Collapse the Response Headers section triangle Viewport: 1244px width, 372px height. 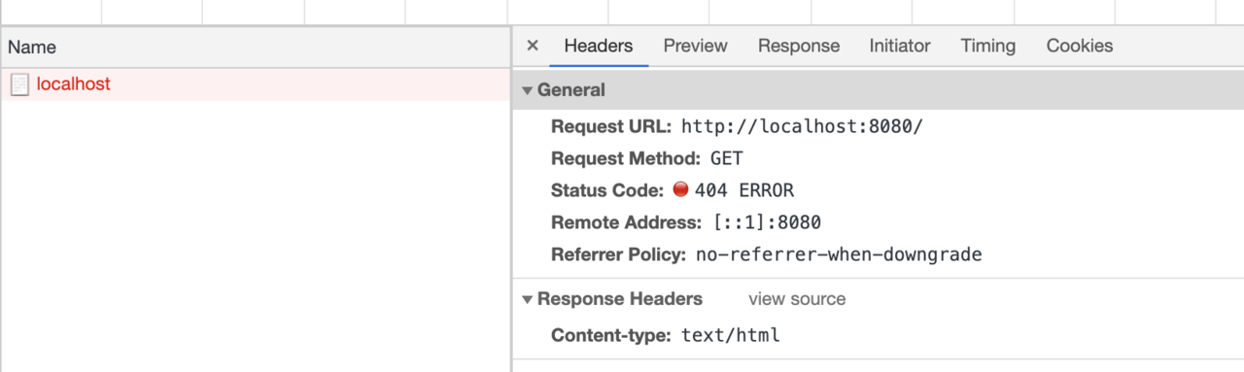click(528, 299)
